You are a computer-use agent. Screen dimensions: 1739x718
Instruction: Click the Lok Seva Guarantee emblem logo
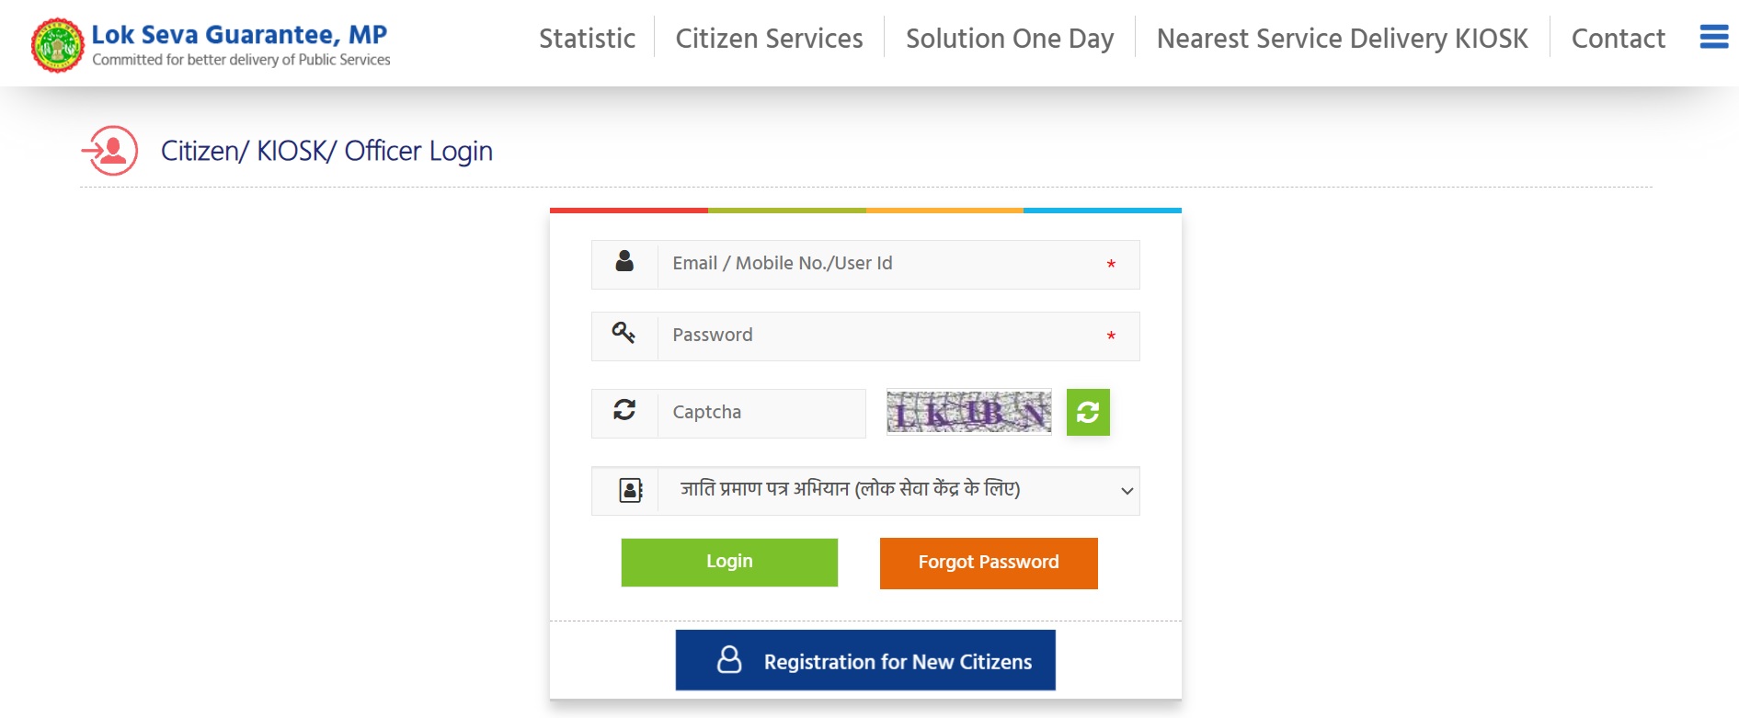[x=59, y=42]
